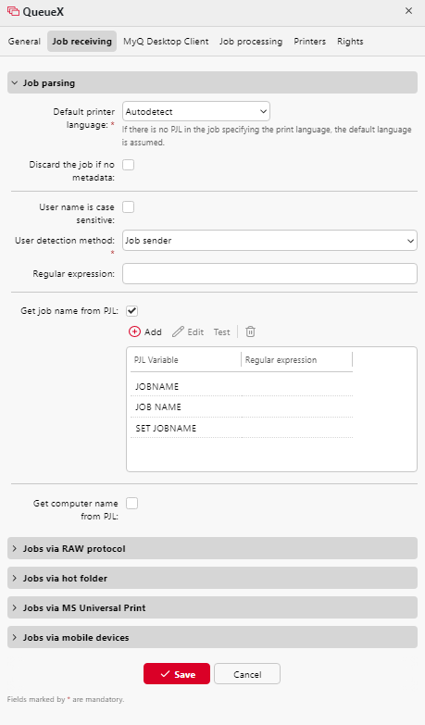This screenshot has height=725, width=425.
Task: Enable Get computer name from PJL
Action: click(x=131, y=503)
